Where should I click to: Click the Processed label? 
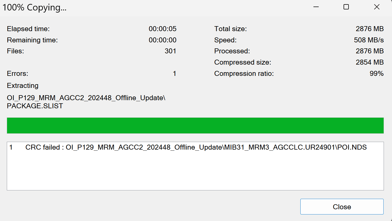coord(232,51)
